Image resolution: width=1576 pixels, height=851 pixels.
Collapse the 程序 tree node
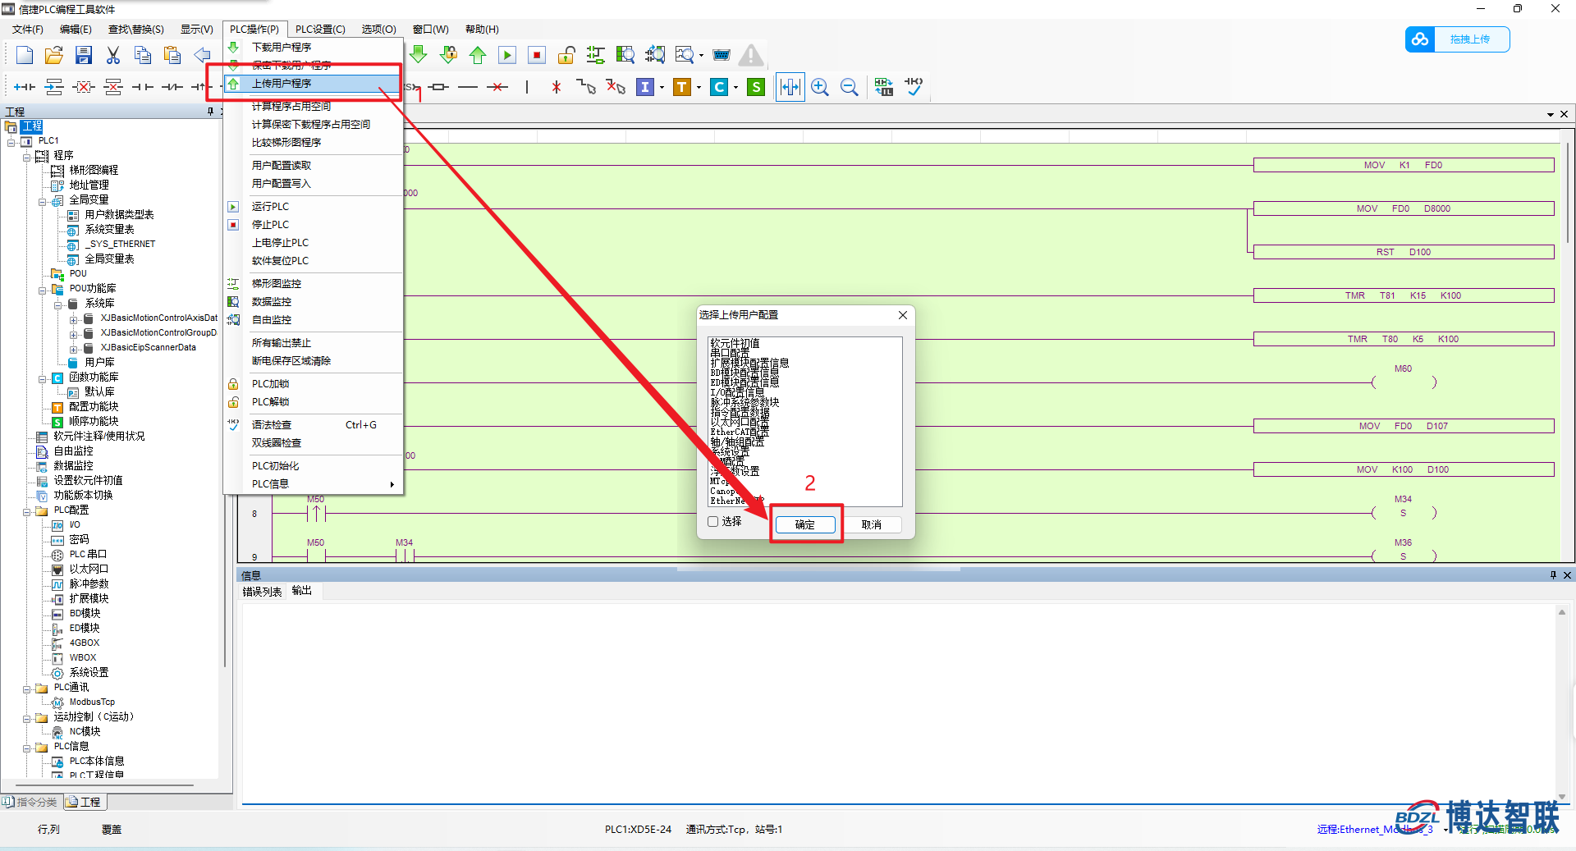(27, 156)
